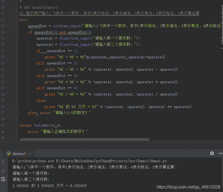Close the demo1 run tab
The height and width of the screenshot is (192, 223).
[30, 154]
